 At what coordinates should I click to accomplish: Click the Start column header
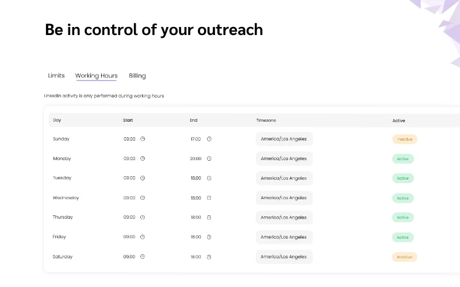[128, 120]
